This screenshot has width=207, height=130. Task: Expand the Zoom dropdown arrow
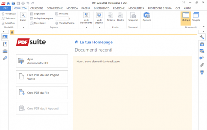coord(23,28)
